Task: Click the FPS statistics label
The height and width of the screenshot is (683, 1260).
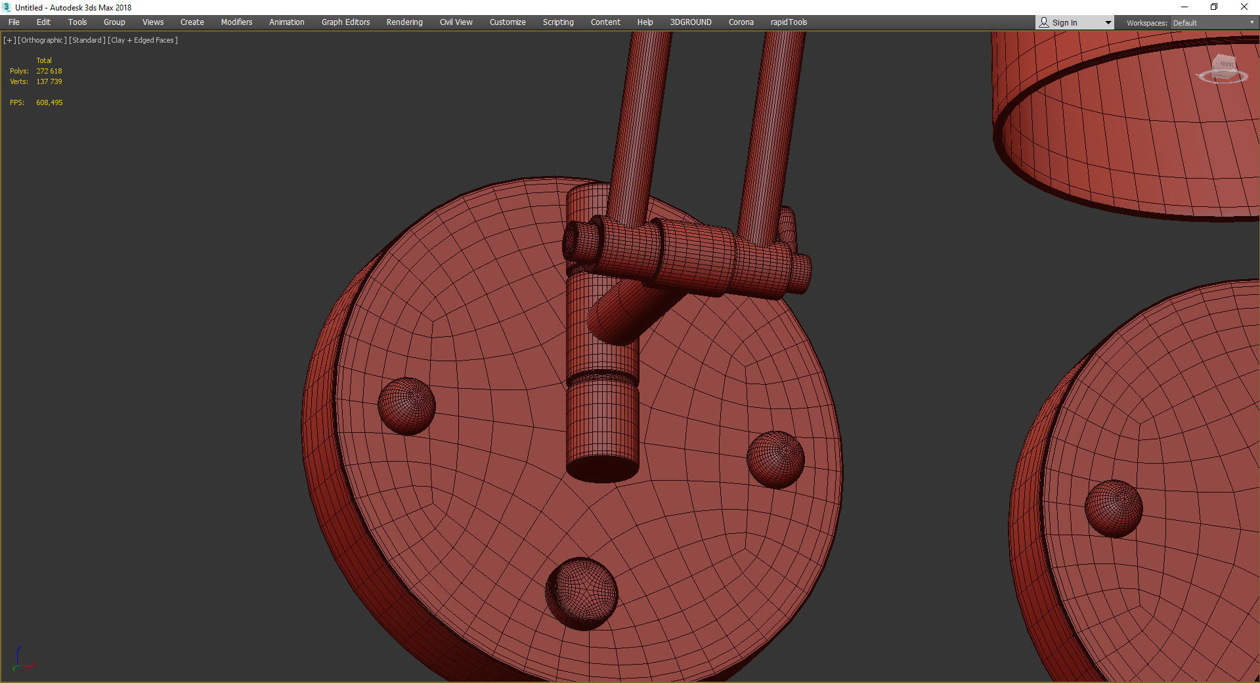Action: point(17,102)
